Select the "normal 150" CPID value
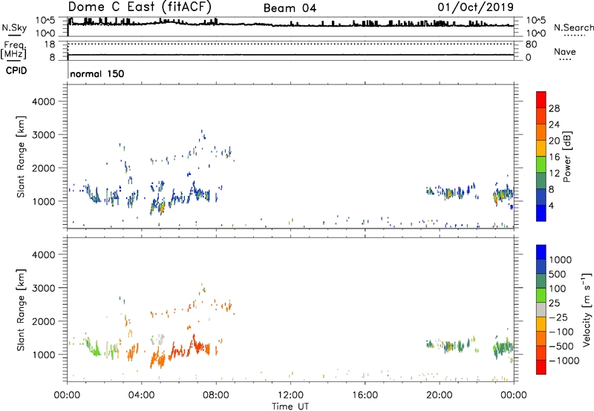 [x=97, y=73]
